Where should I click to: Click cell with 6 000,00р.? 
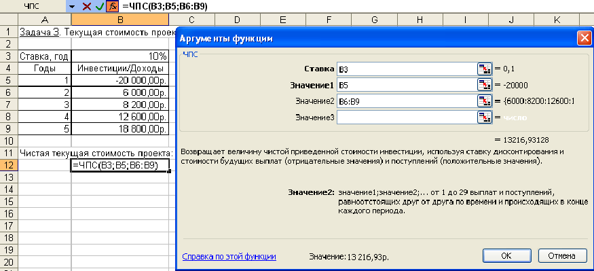click(x=120, y=93)
